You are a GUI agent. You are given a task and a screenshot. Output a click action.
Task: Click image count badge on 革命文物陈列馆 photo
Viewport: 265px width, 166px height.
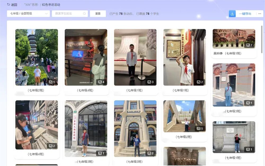coord(101,153)
